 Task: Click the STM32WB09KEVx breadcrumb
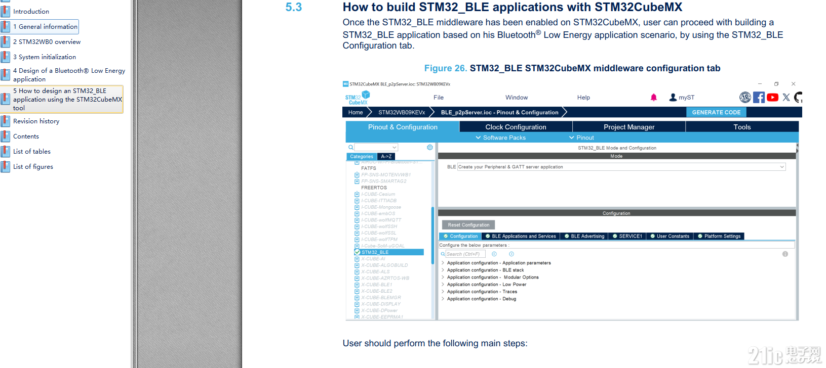[402, 112]
